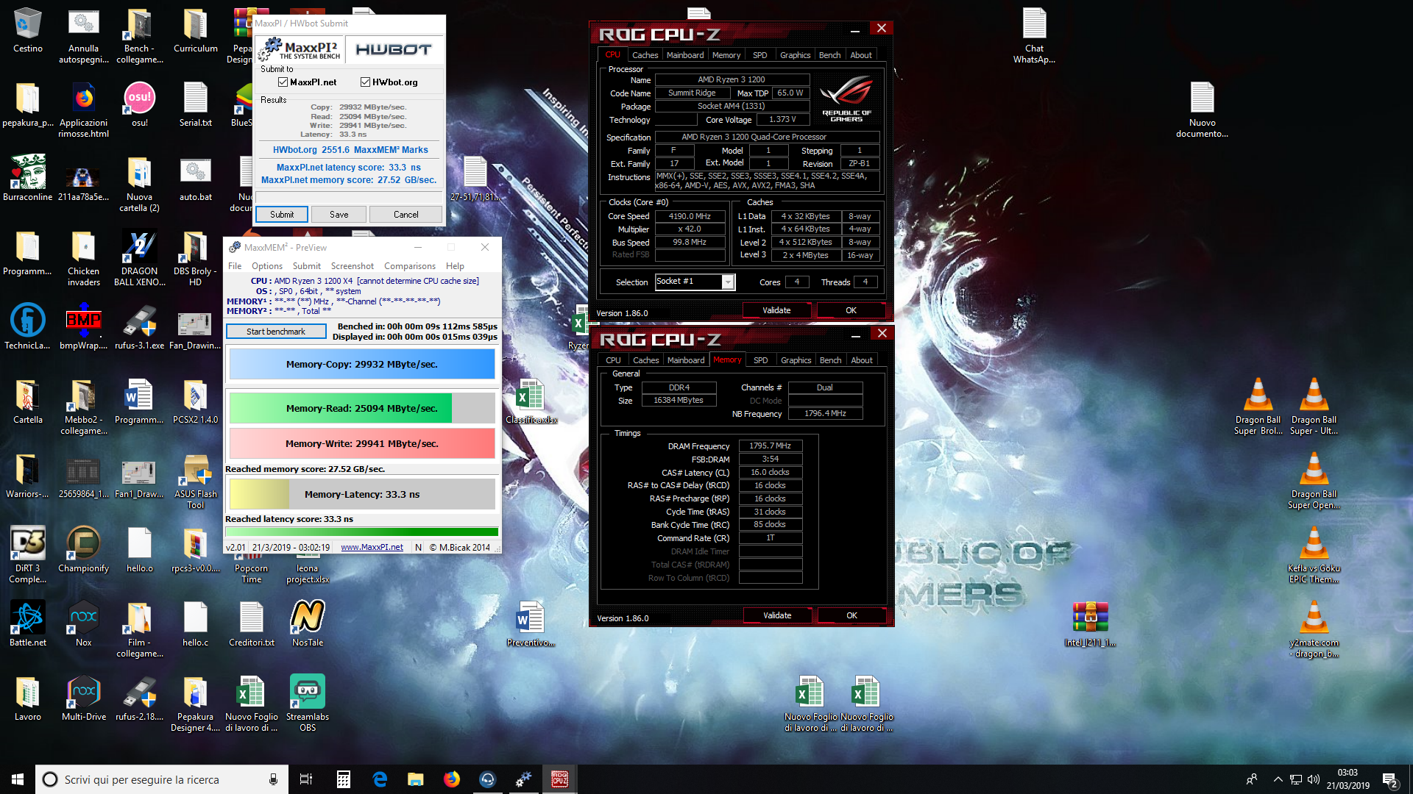Click Validate in upper CPU-Z window
This screenshot has width=1413, height=794.
click(x=776, y=311)
